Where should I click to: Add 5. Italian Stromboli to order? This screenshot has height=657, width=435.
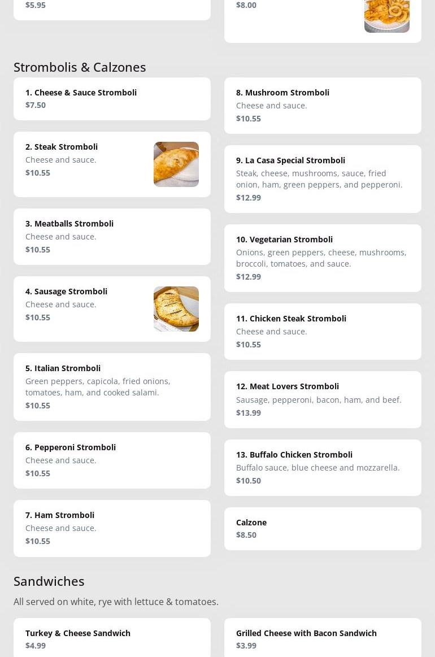point(112,387)
